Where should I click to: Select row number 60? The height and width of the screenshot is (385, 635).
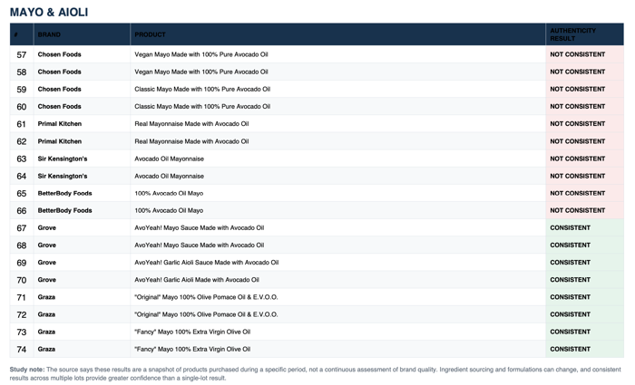(x=22, y=107)
